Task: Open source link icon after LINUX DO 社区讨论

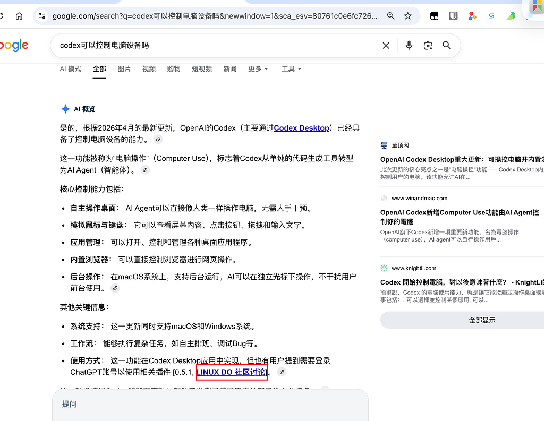Action: tap(282, 372)
